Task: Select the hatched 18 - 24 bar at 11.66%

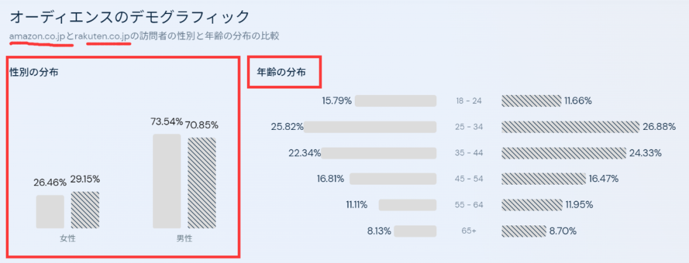Action: tap(531, 101)
